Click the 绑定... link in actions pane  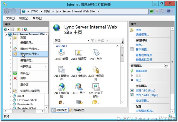[x=139, y=45]
